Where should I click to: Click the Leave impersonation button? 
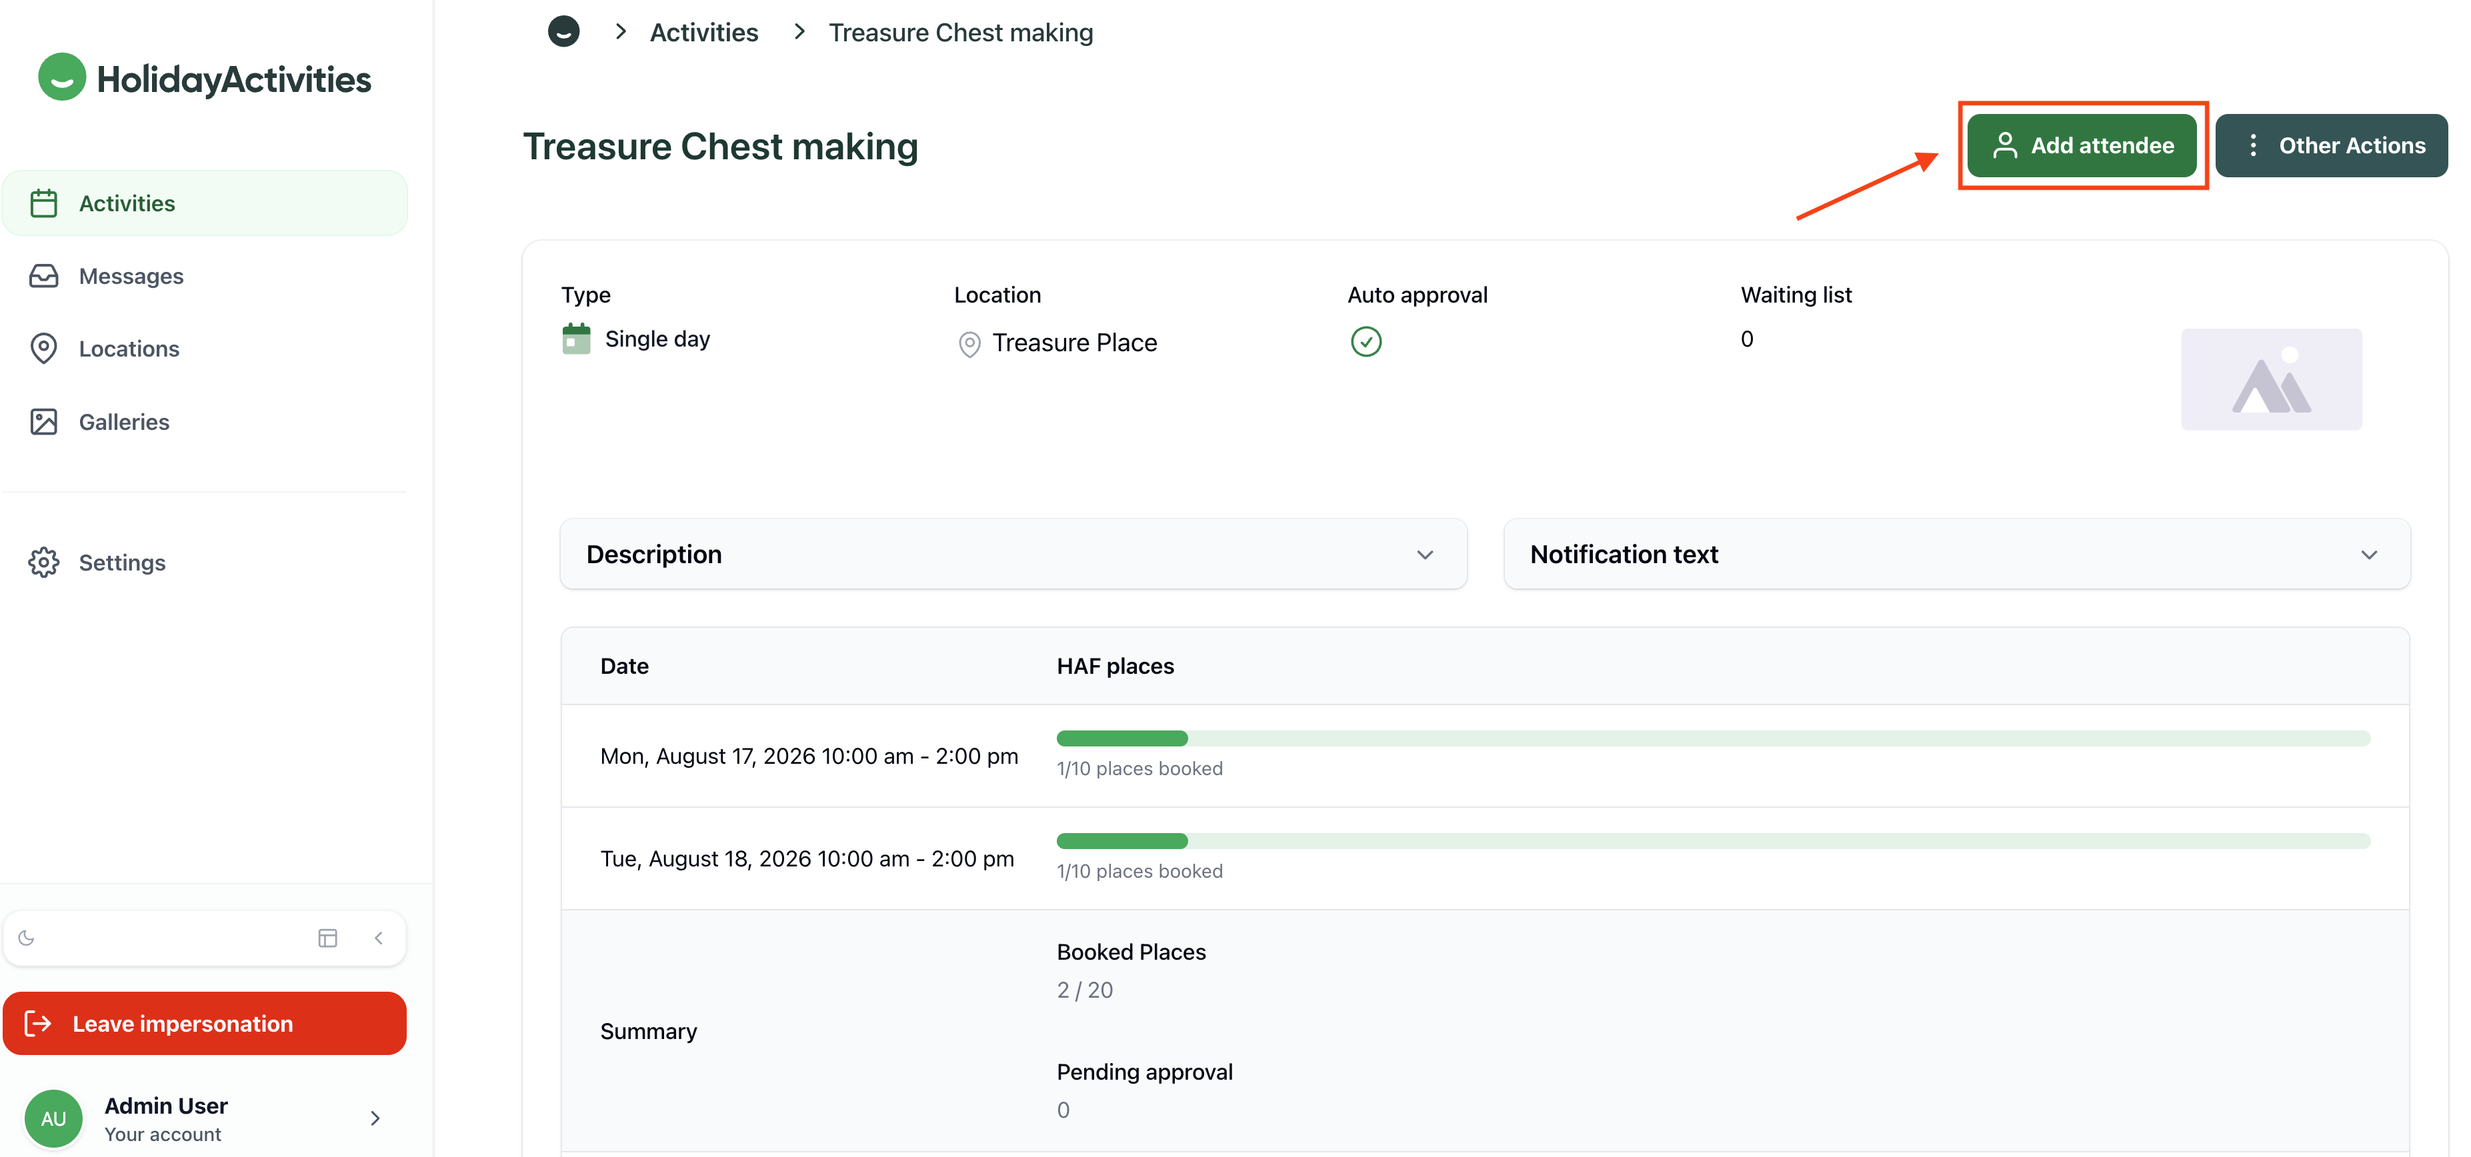pos(204,1024)
